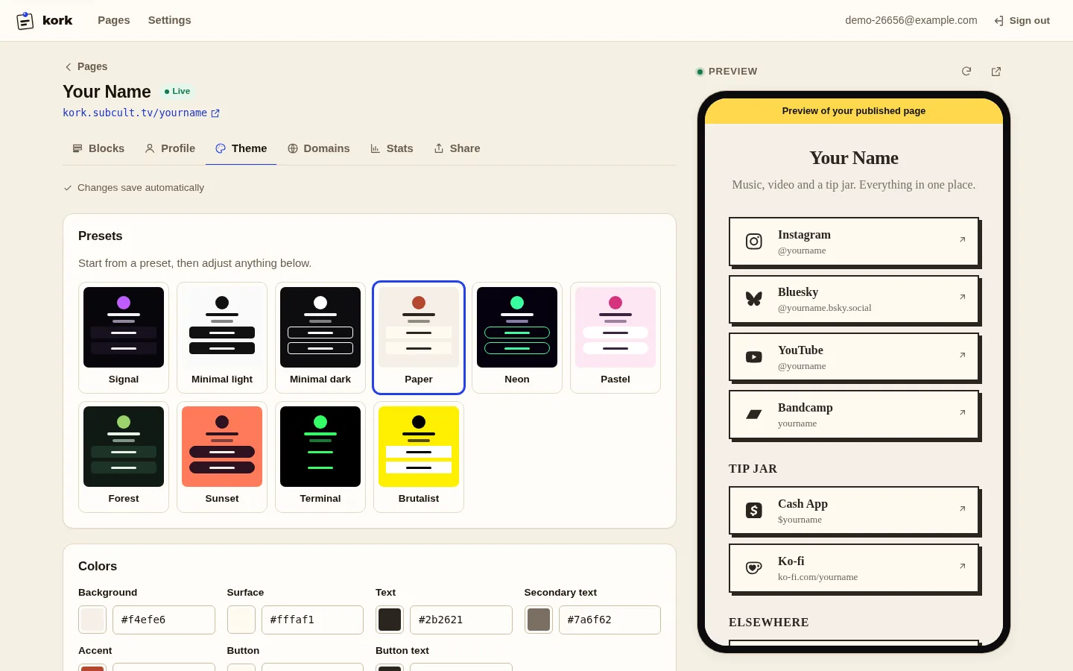The width and height of the screenshot is (1073, 671).
Task: Click account email demo-26656@example.com
Action: tap(911, 20)
